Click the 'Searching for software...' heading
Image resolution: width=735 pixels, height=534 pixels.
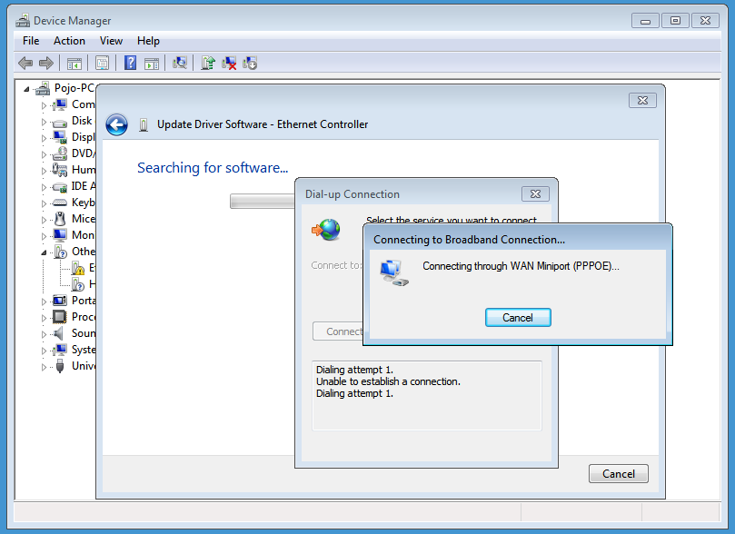(213, 168)
